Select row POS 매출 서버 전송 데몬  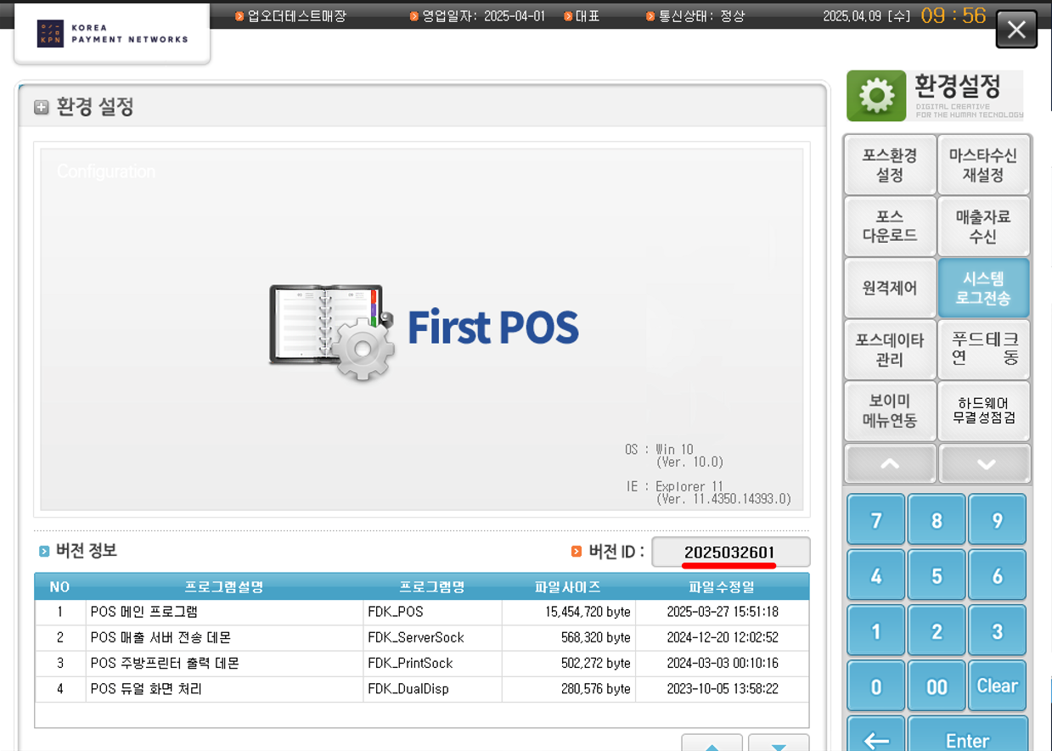[422, 637]
